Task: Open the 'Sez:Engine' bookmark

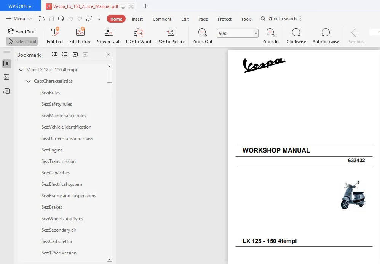Action: click(x=52, y=150)
